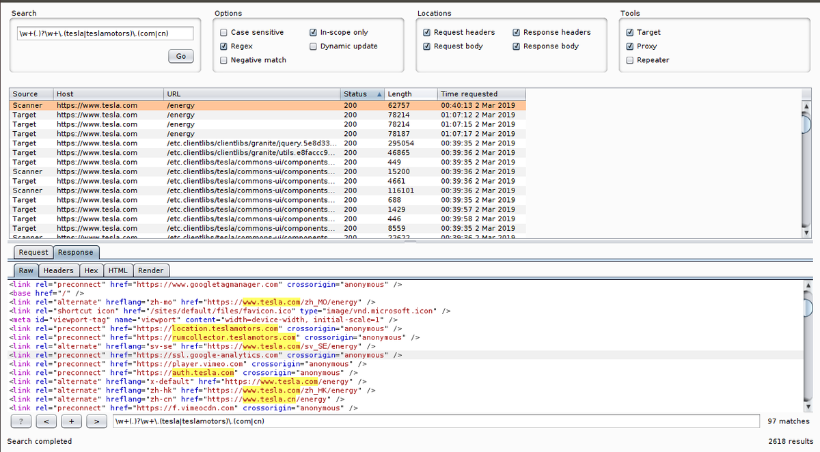Image resolution: width=820 pixels, height=452 pixels.
Task: Focus the bottom response search field
Action: click(x=435, y=421)
